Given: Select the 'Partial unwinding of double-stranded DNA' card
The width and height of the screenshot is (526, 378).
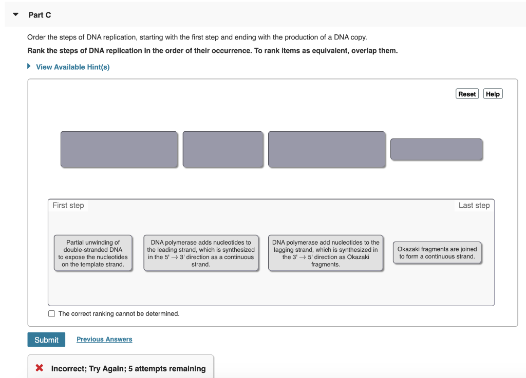Looking at the screenshot, I should tap(93, 253).
